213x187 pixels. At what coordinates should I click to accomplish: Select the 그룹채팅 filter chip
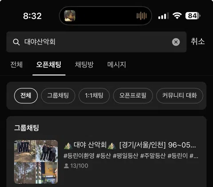click(x=58, y=95)
